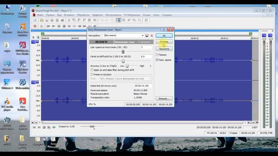The height and width of the screenshot is (156, 278).
Task: Open the Файл menu
Action: tap(40, 15)
